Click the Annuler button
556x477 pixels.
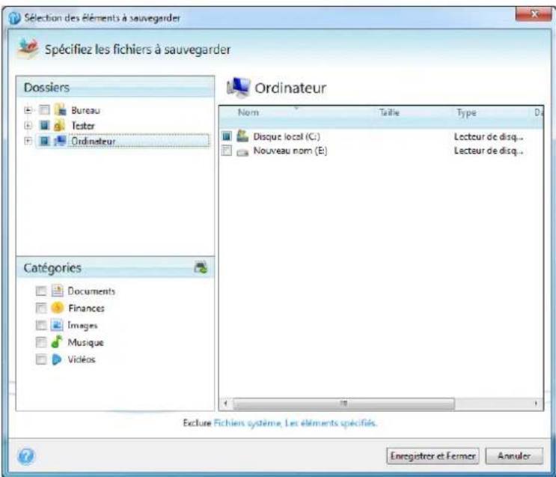coord(514,456)
